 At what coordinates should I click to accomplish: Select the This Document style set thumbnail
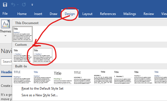pyautogui.click(x=23, y=34)
